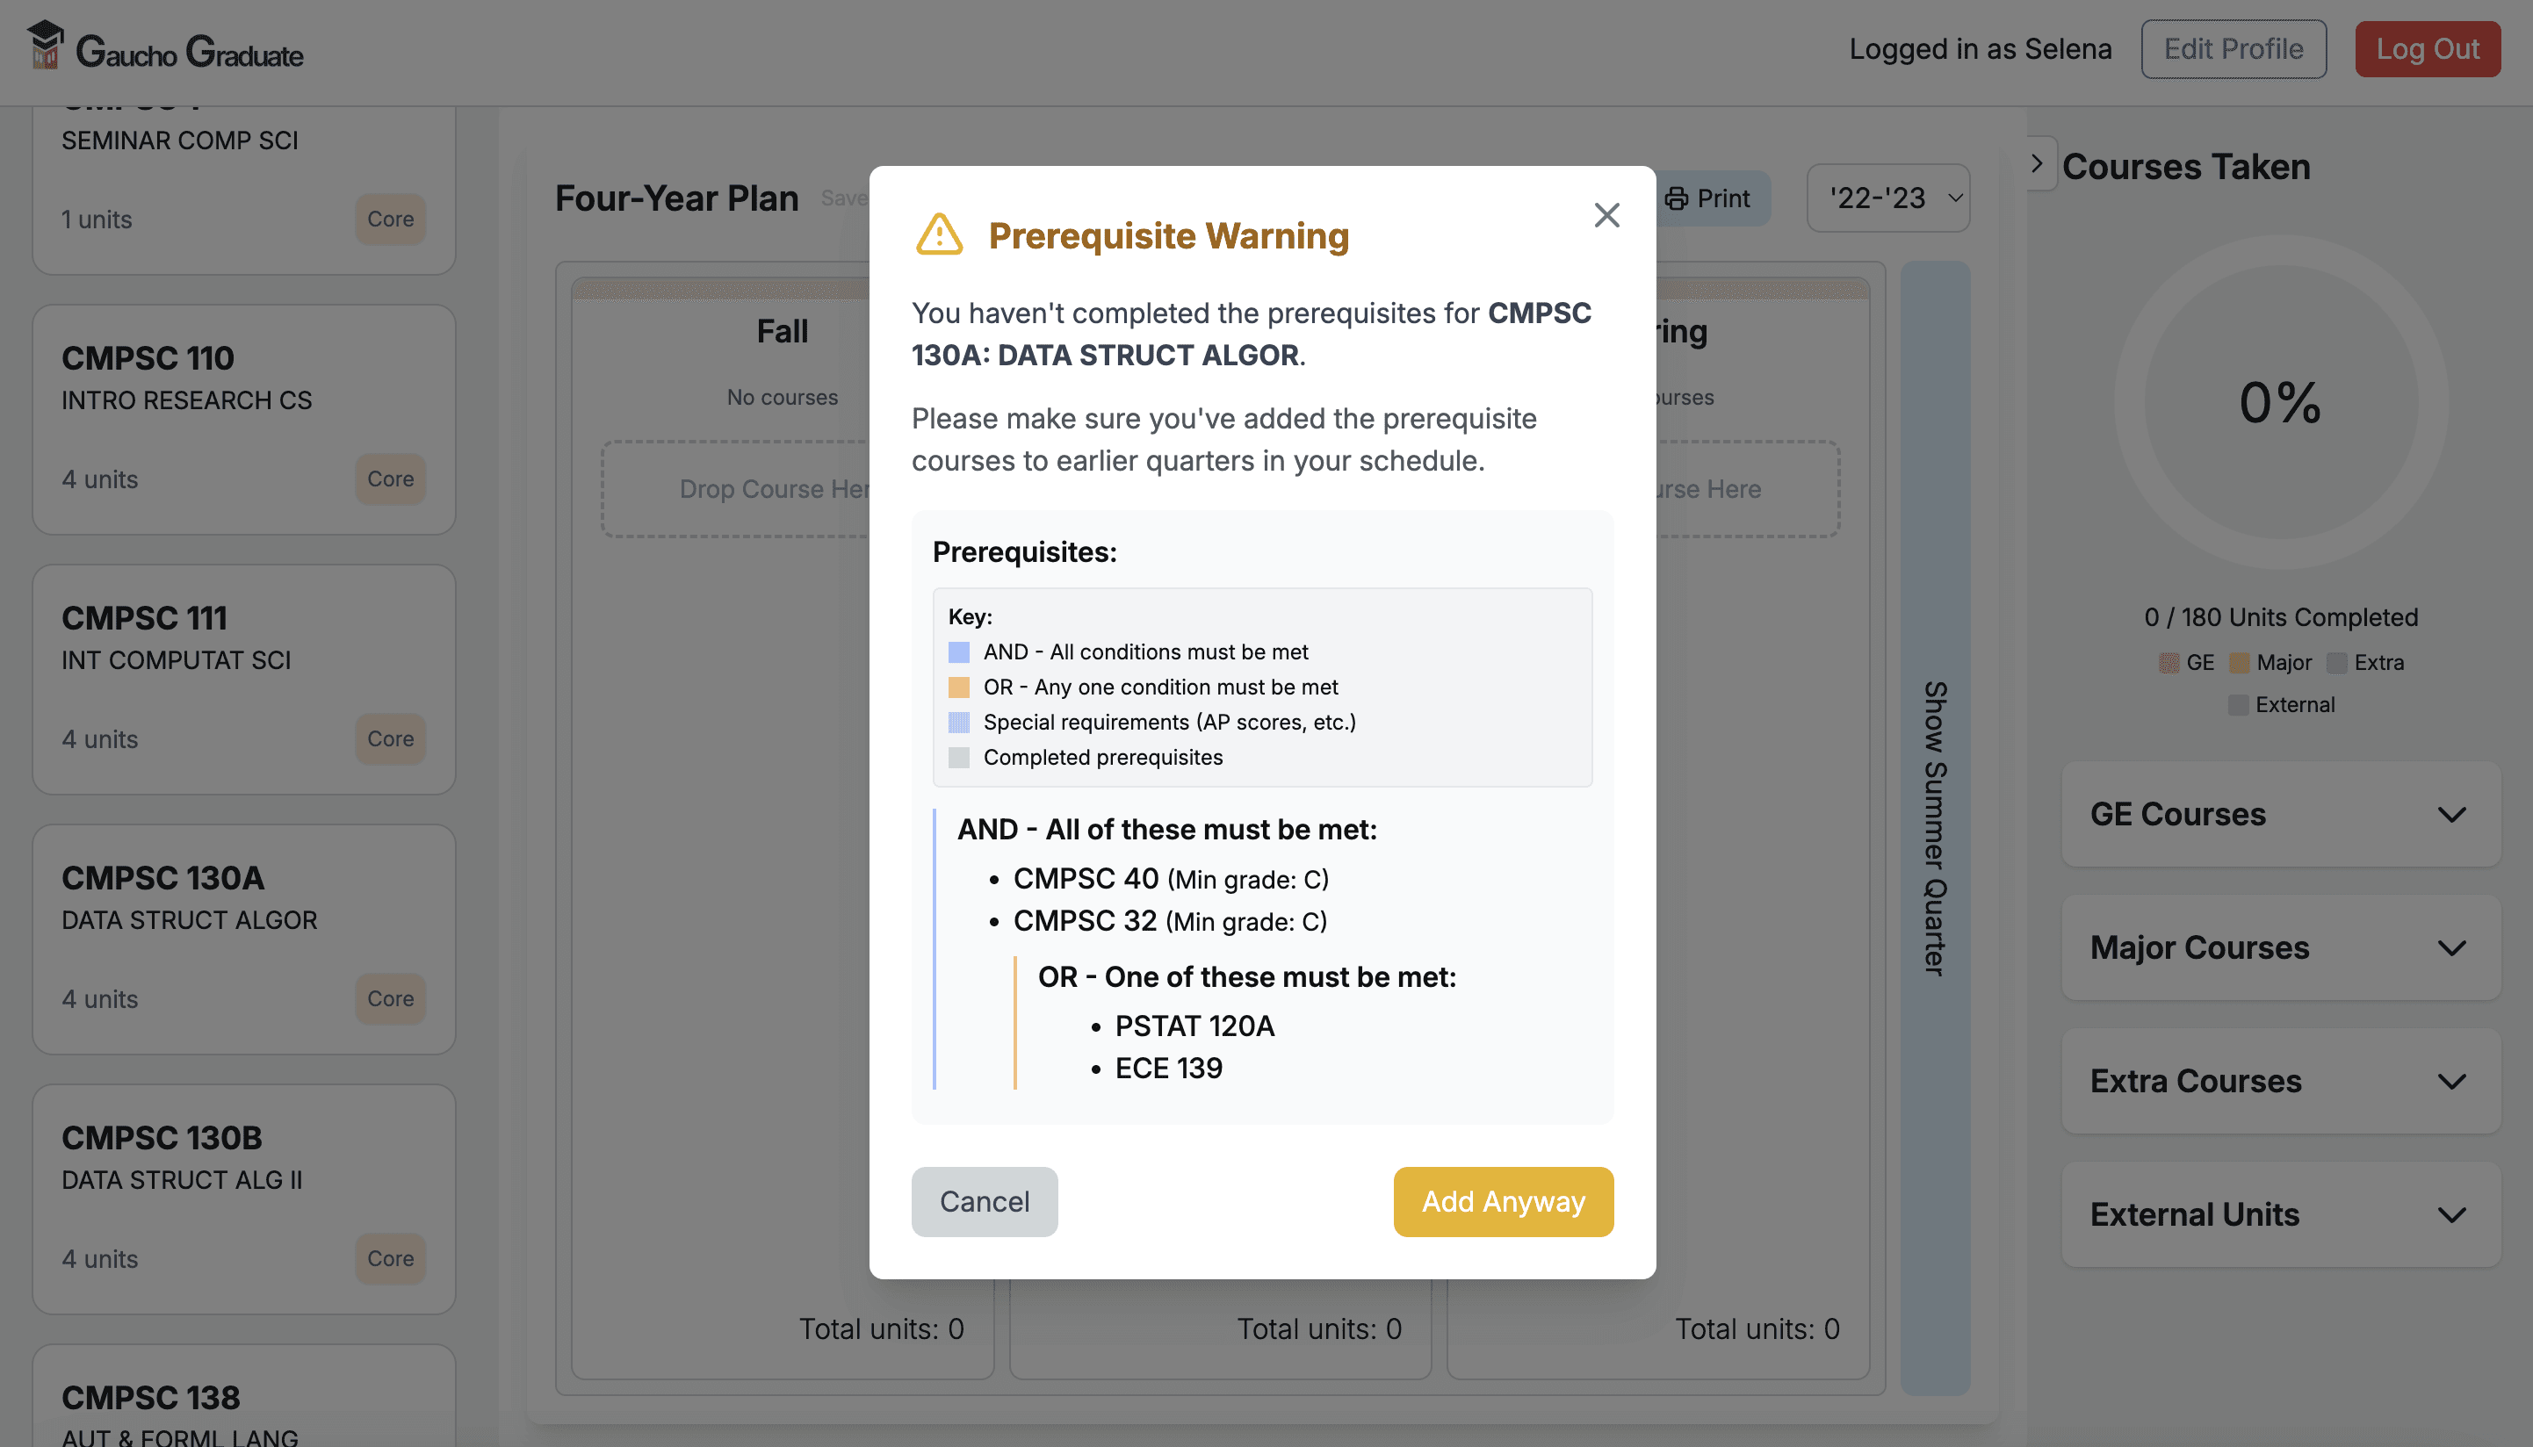Screen dimensions: 2533x1447
Task: Click the Log Out button
Action: pyautogui.click(x=2428, y=48)
